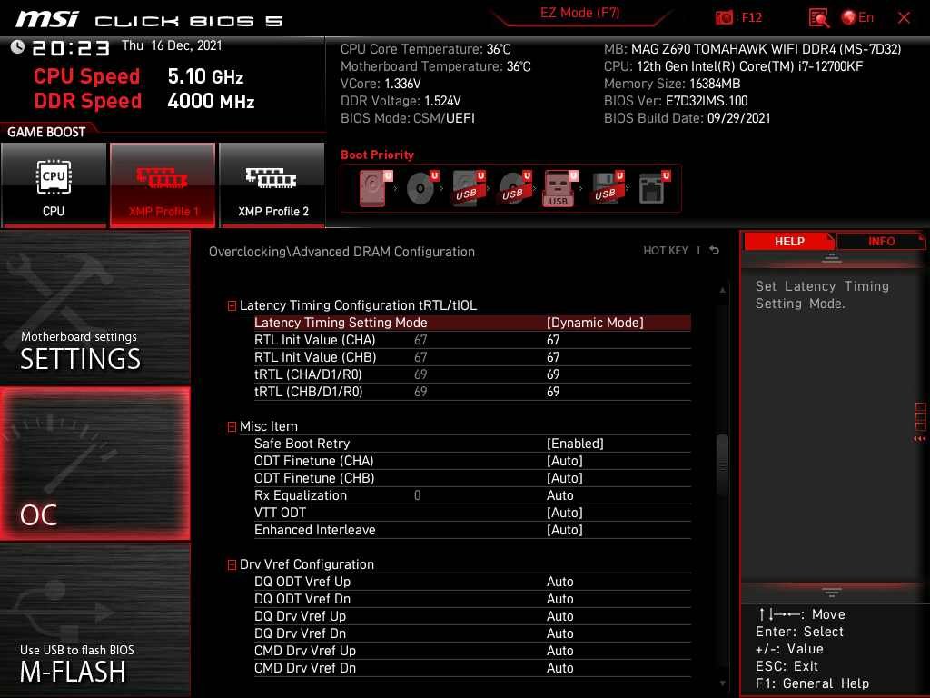
Task: Edit tRTL (CHA/D1/R0) value
Action: (472, 374)
